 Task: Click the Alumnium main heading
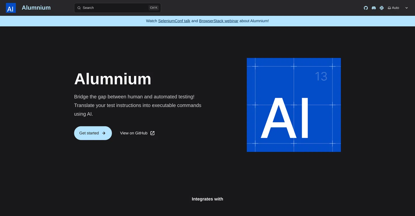[113, 79]
